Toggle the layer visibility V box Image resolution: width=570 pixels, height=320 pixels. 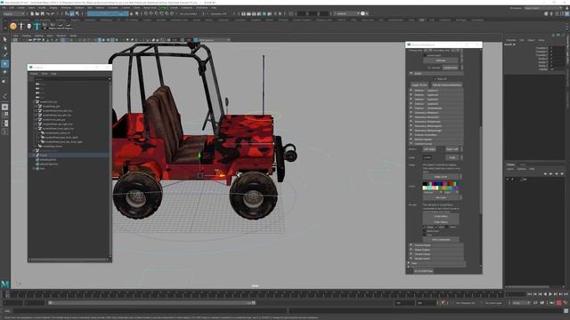[508, 180]
